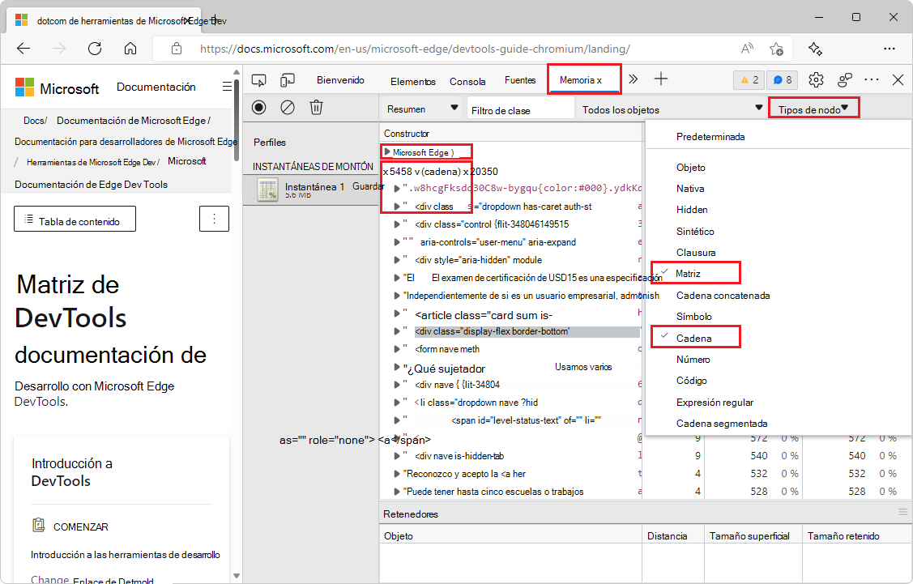Open the issues counter showing 8
This screenshot has width=913, height=584.
coord(783,79)
